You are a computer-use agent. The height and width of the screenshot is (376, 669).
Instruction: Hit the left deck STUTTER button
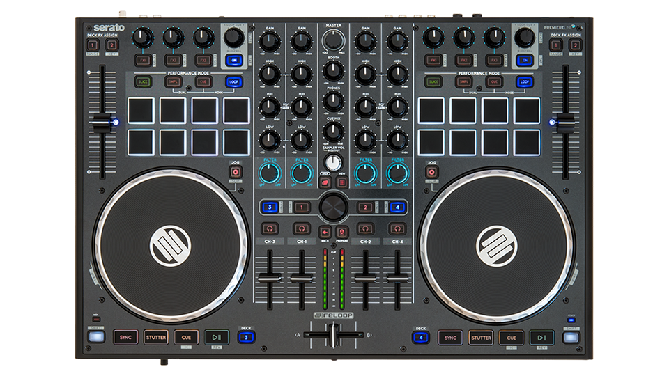tap(156, 337)
